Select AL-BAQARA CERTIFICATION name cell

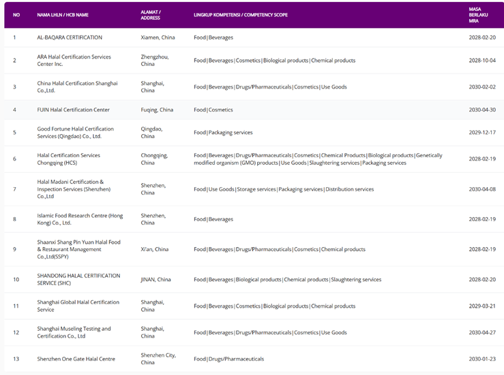(70, 37)
